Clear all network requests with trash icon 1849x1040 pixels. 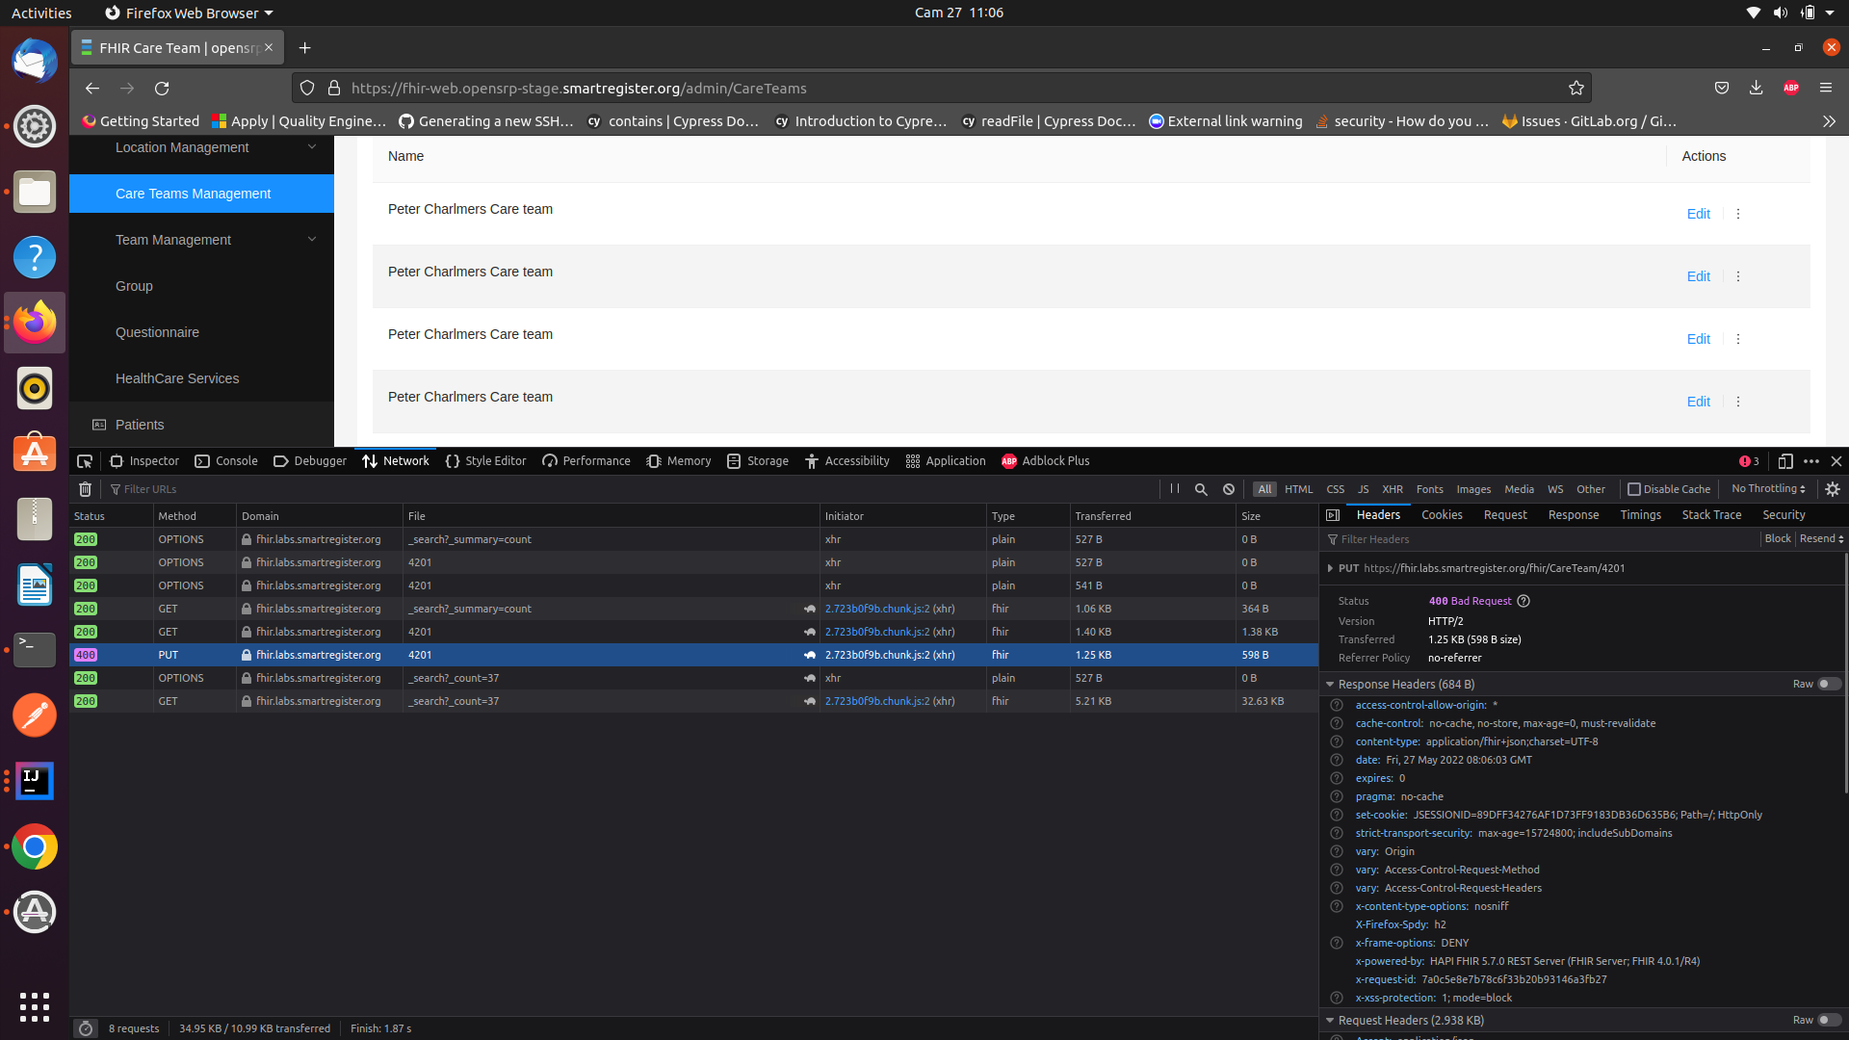pos(84,489)
